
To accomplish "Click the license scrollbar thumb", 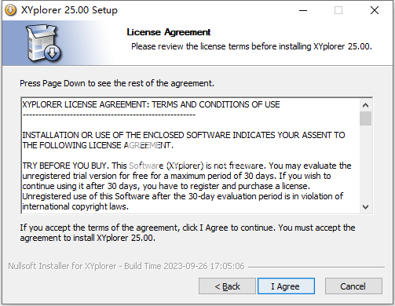I will 365,118.
